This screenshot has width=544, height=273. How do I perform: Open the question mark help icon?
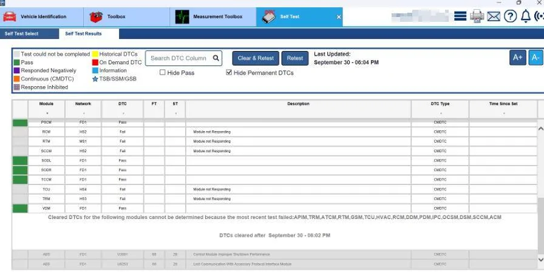click(x=511, y=16)
